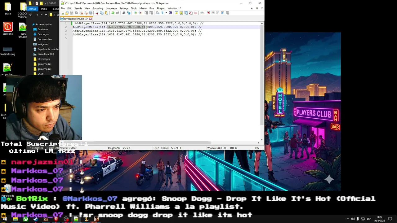397x223 pixels.
Task: Click the macro Playback icon
Action: point(218,13)
